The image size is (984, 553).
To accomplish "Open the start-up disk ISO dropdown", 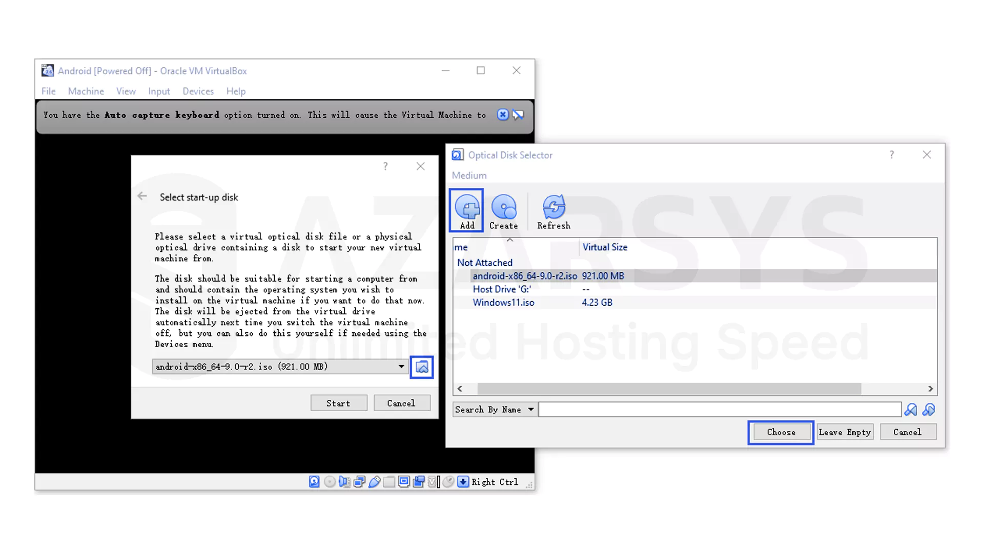I will [x=401, y=367].
